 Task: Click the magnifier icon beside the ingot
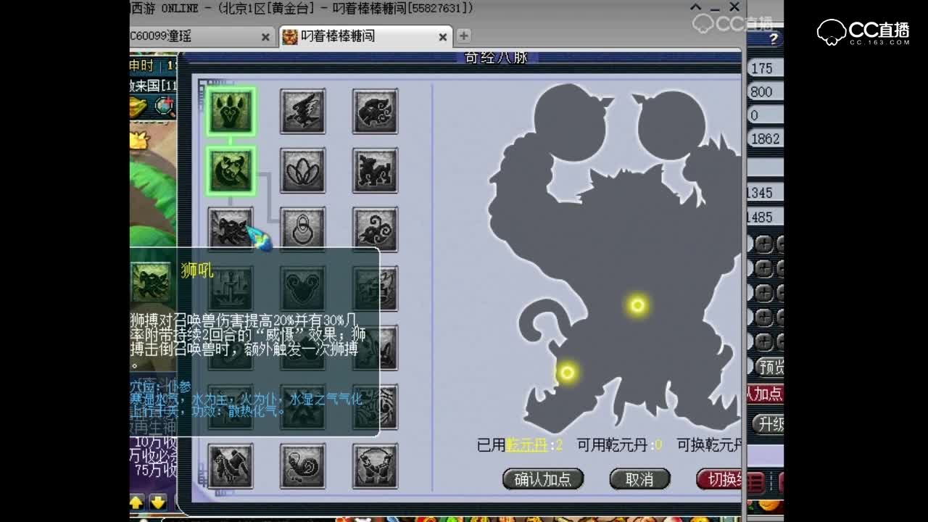click(x=166, y=107)
